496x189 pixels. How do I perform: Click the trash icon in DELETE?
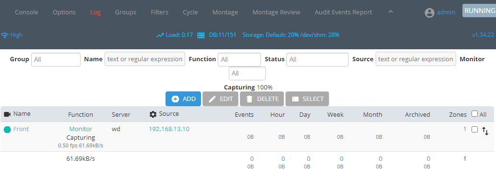pyautogui.click(x=249, y=99)
